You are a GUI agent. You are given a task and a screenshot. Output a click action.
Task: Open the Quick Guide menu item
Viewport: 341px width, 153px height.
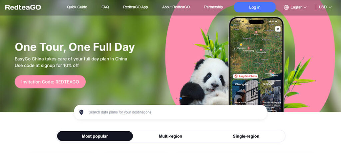click(x=77, y=7)
